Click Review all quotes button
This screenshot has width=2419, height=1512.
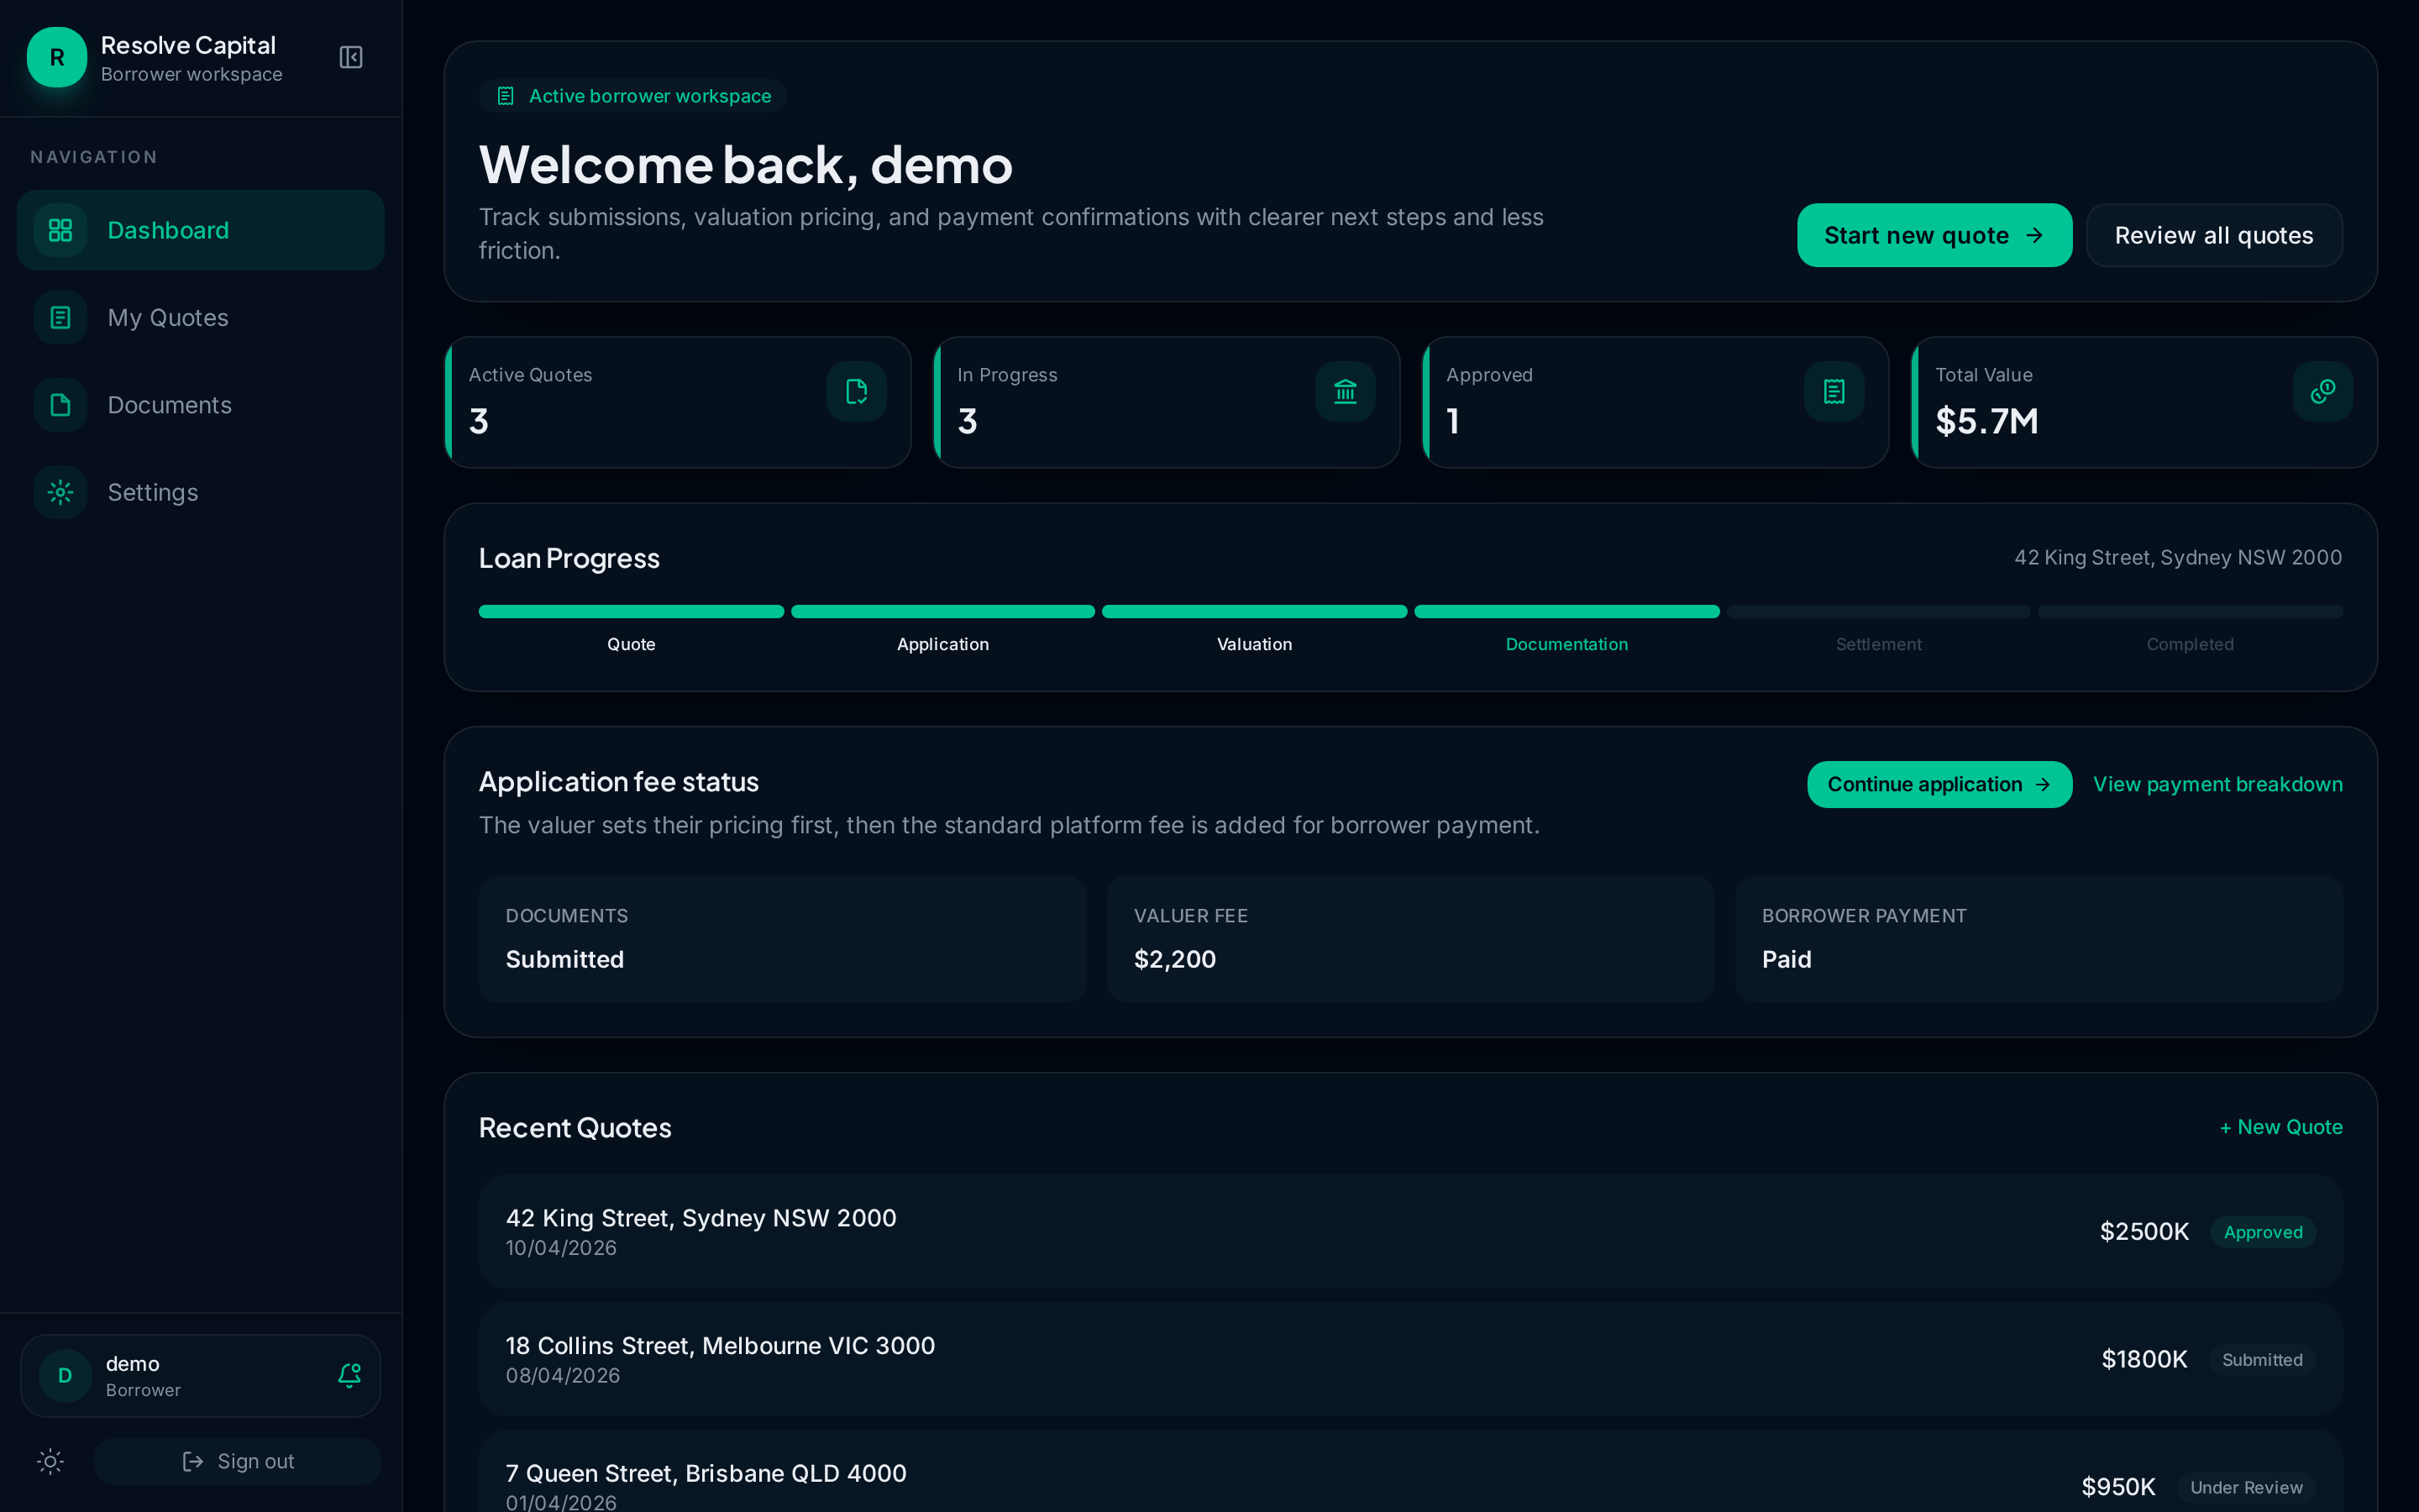2214,235
